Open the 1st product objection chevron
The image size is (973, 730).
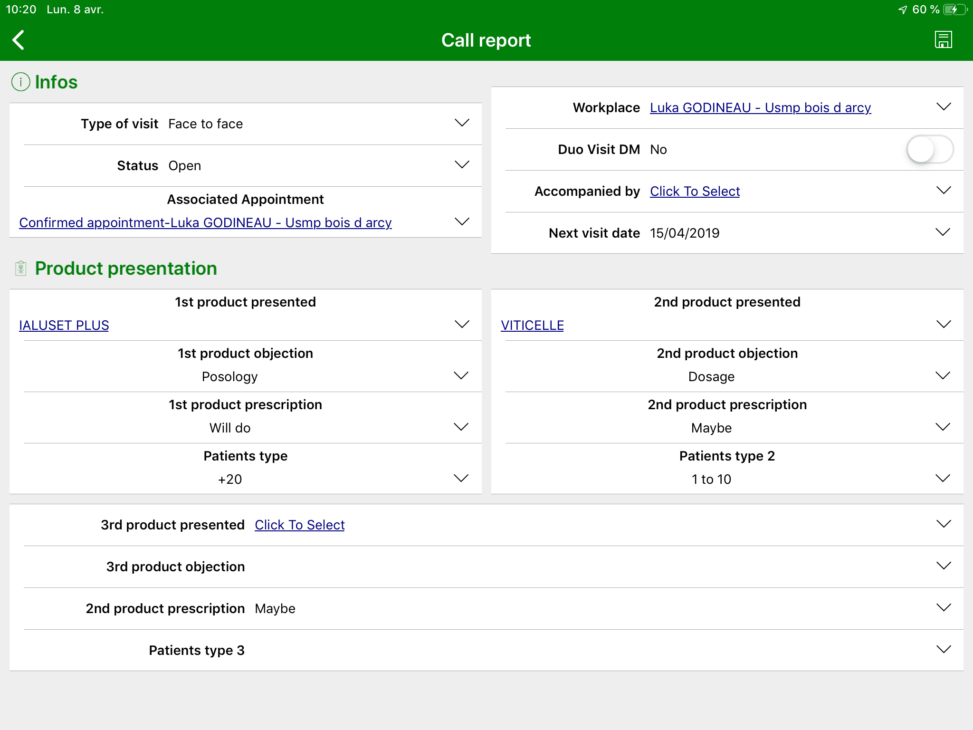461,376
